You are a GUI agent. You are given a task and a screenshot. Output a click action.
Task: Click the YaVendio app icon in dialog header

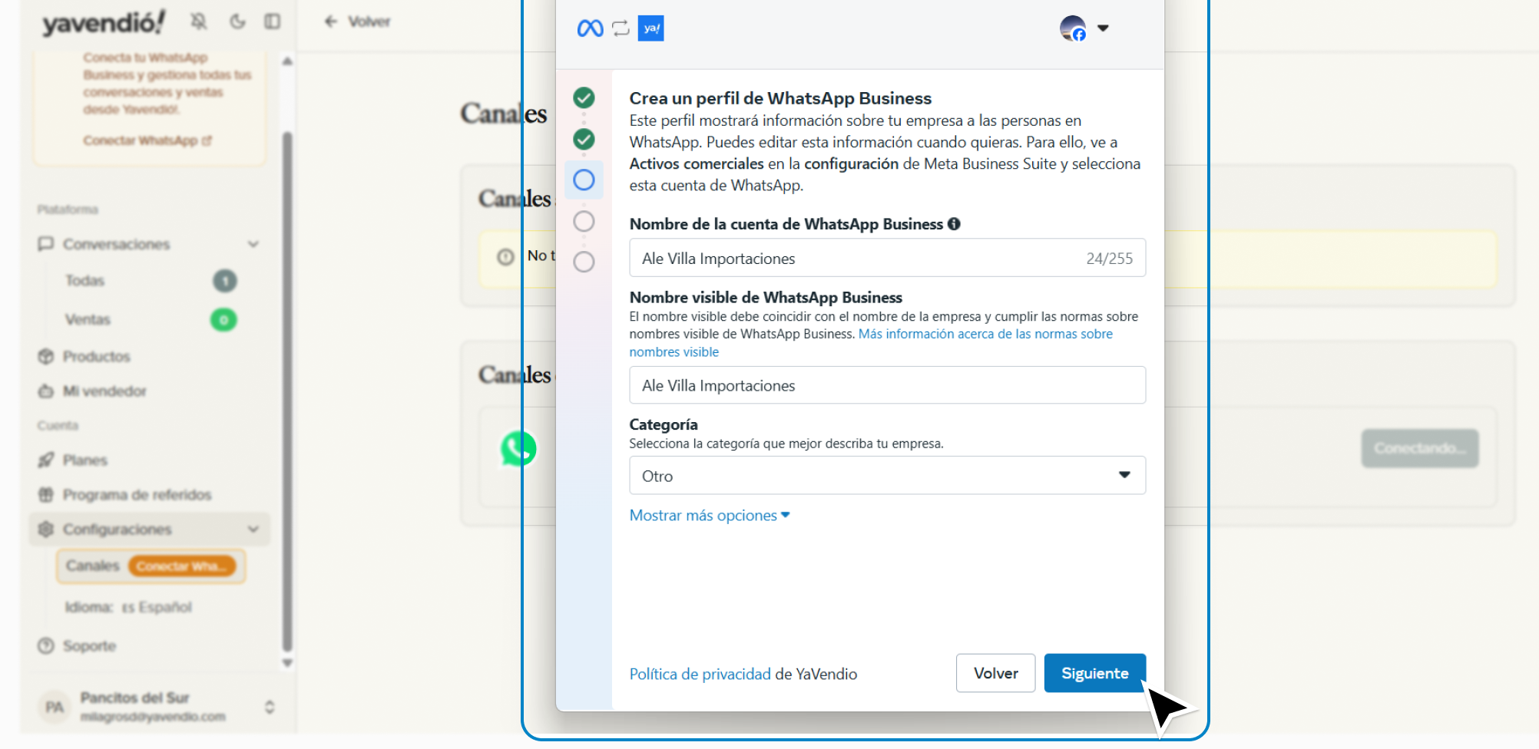(650, 28)
